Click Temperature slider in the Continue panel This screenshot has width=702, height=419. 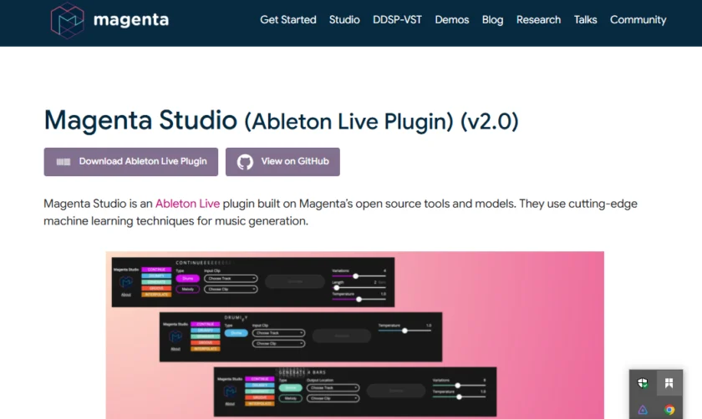[x=359, y=300]
